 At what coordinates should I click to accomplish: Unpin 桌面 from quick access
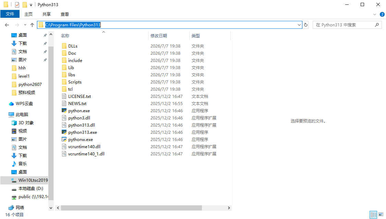pos(45,35)
